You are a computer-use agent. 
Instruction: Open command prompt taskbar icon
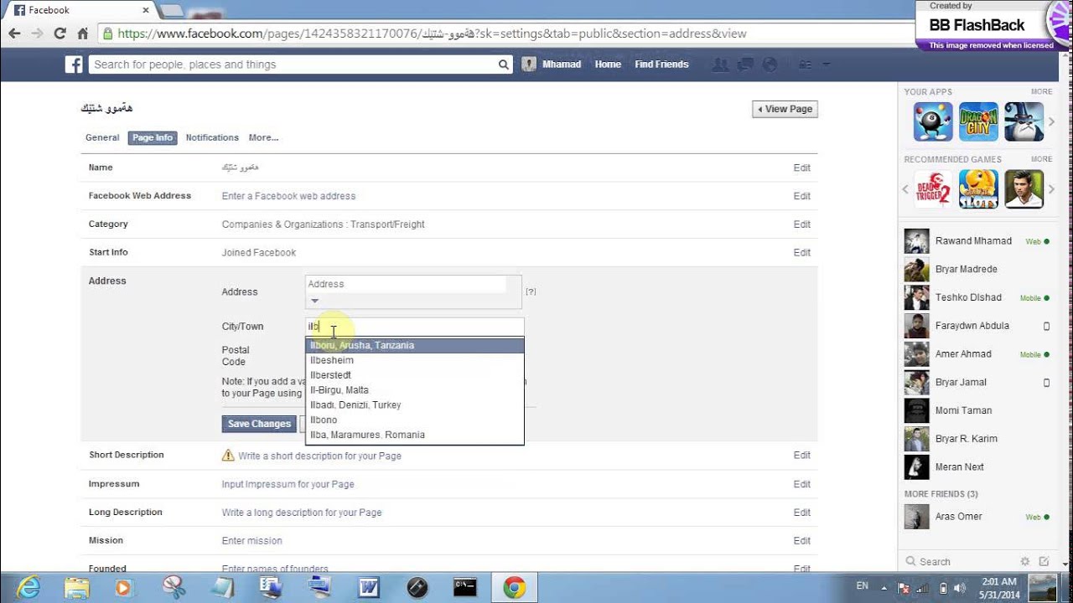pyautogui.click(x=465, y=587)
